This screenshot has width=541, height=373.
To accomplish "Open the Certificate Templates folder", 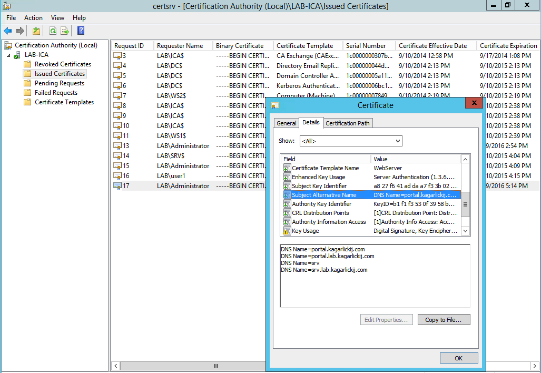I will point(64,102).
